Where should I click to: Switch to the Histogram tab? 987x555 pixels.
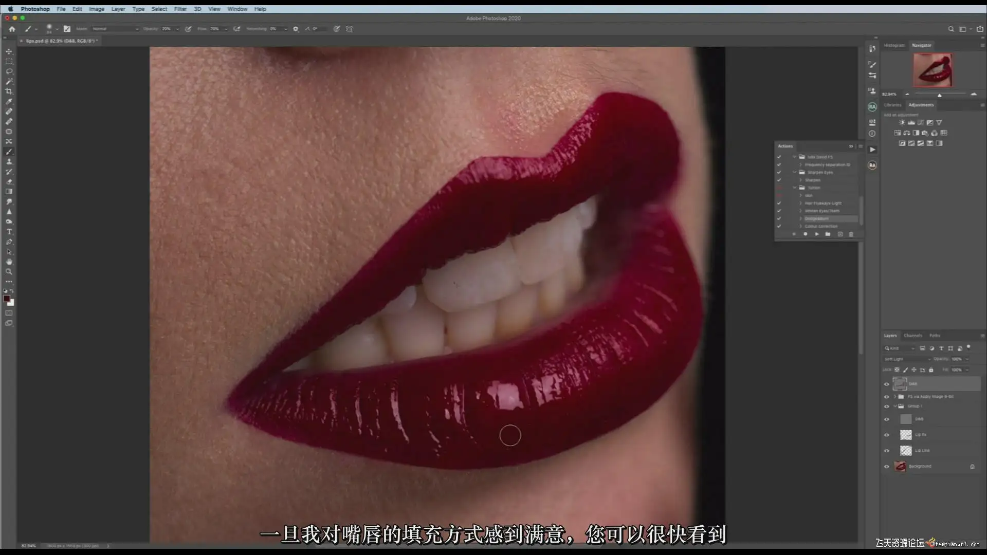pyautogui.click(x=894, y=45)
